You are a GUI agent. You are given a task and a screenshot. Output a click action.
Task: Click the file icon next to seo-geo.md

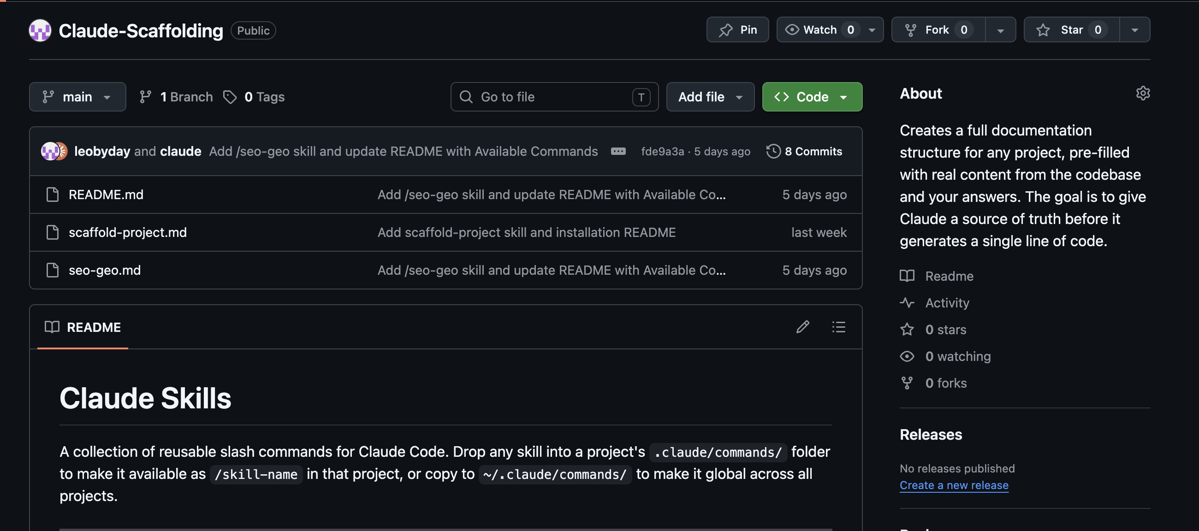click(52, 270)
